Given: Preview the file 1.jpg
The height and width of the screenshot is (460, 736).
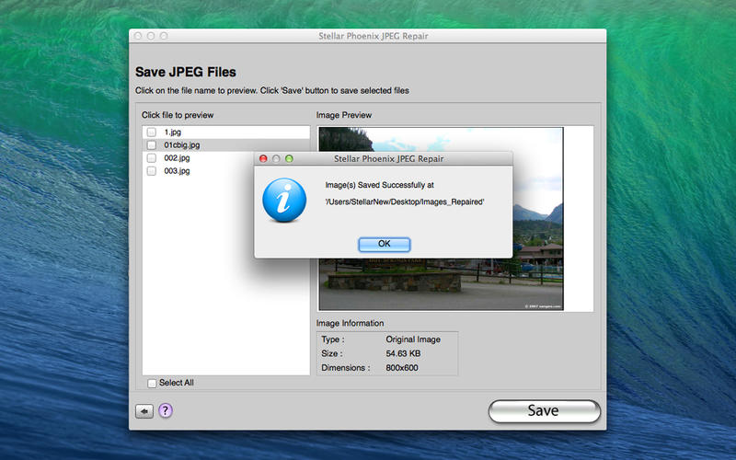Looking at the screenshot, I should [x=172, y=132].
